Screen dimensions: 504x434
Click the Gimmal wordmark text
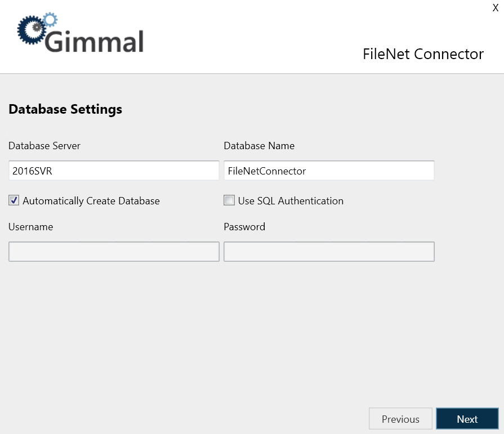[x=95, y=41]
